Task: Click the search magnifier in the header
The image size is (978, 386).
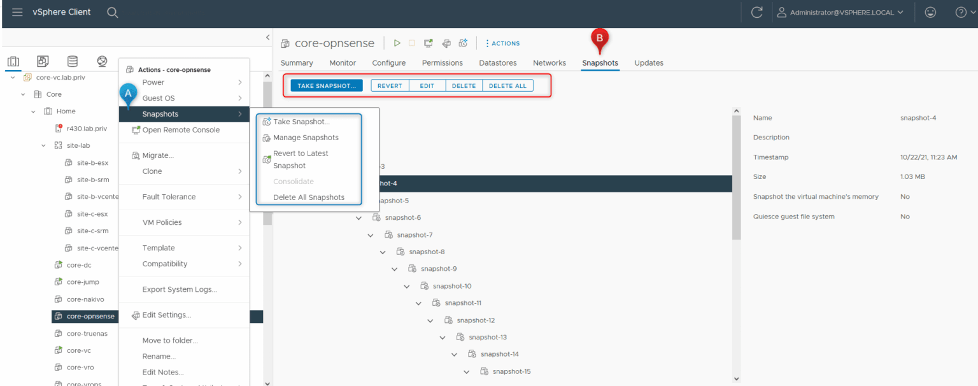Action: pos(113,11)
